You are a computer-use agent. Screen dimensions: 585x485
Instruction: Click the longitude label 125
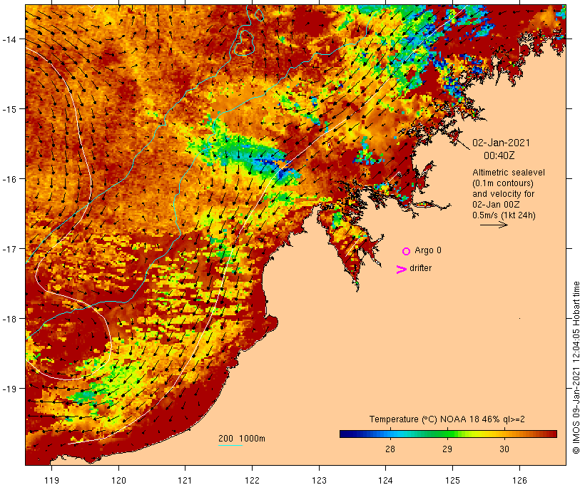(452, 480)
